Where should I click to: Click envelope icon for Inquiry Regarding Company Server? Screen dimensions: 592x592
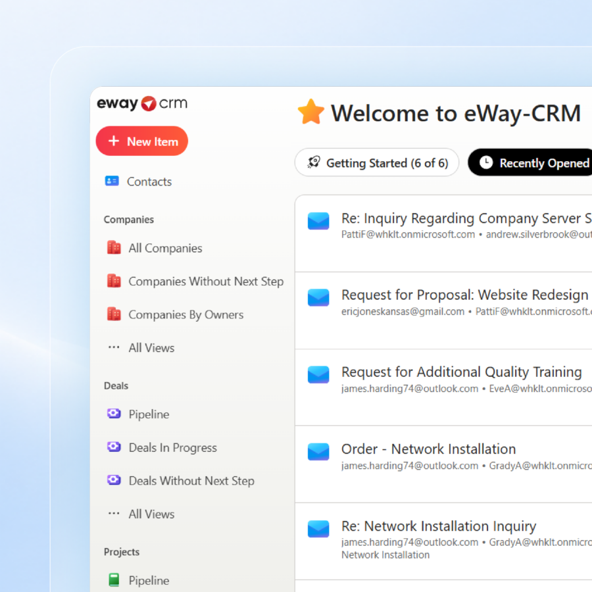point(318,221)
